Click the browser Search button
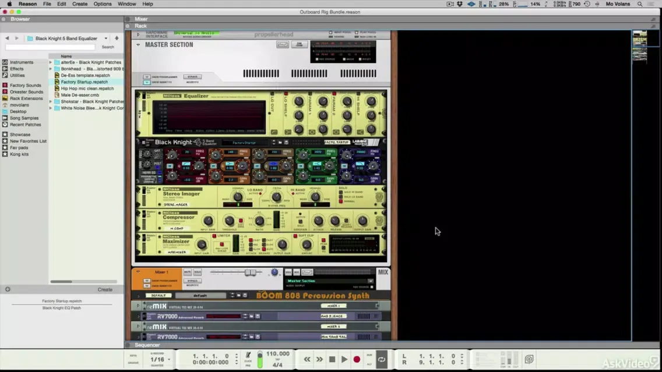The height and width of the screenshot is (372, 662). pyautogui.click(x=108, y=47)
